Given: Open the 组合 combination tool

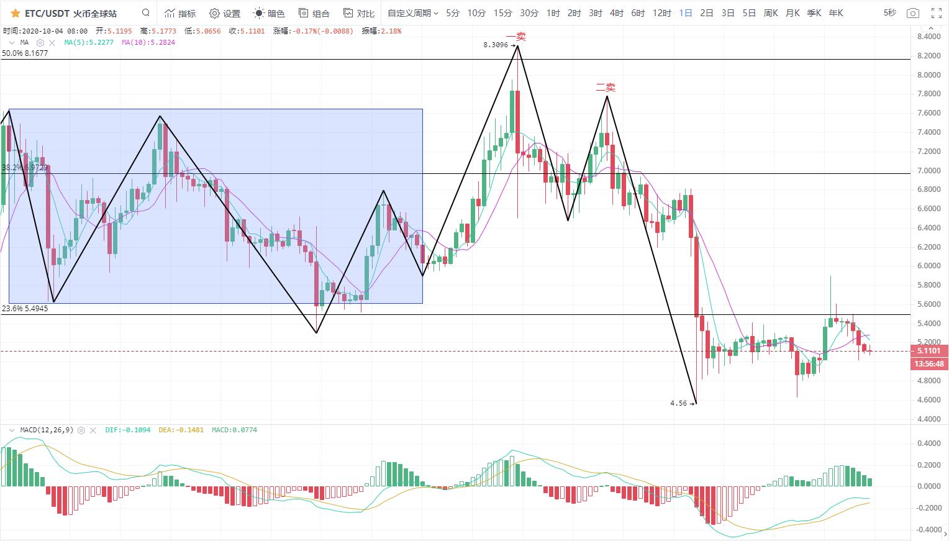Looking at the screenshot, I should (x=314, y=13).
